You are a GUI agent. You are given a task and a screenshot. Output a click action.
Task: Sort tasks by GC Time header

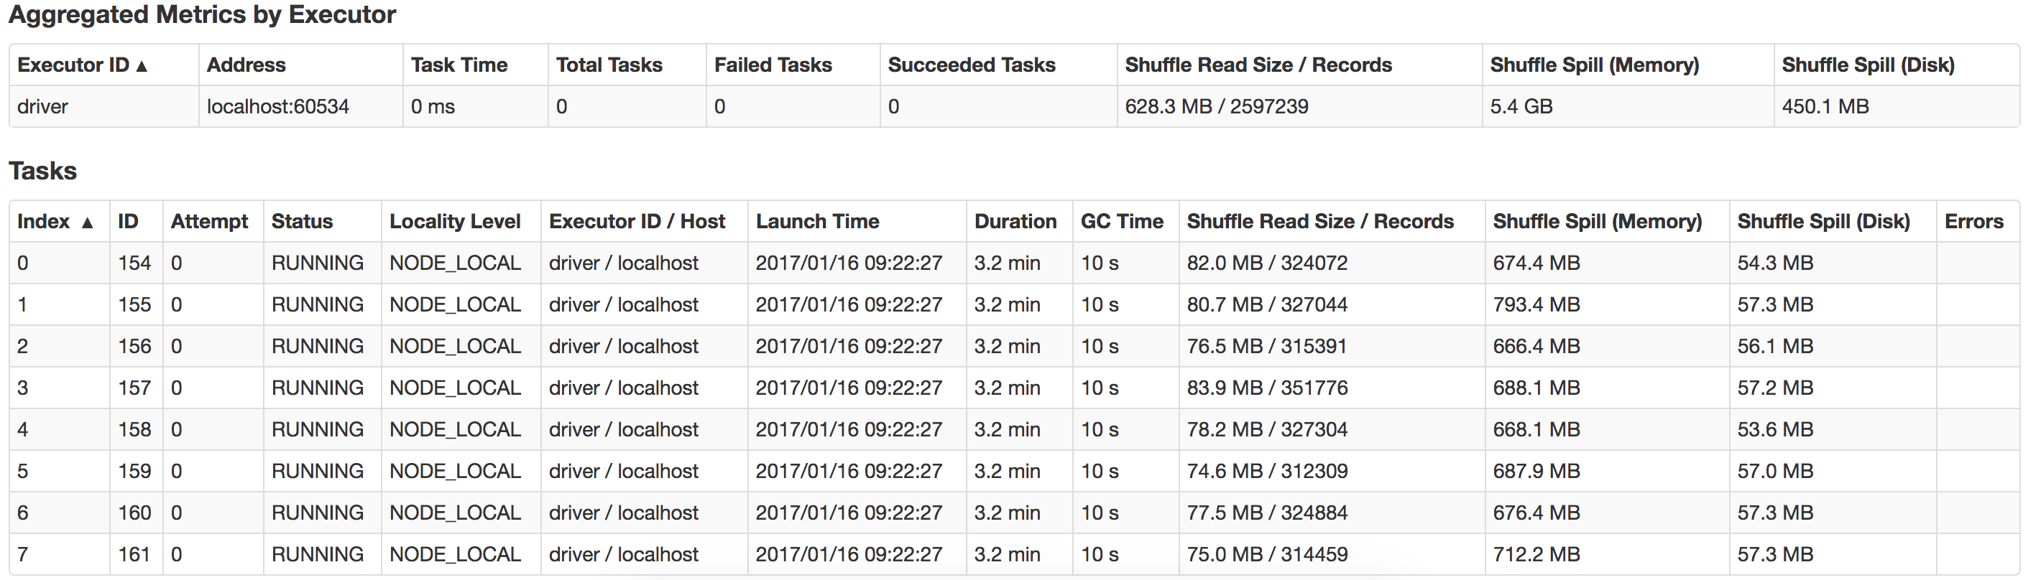tap(1121, 222)
